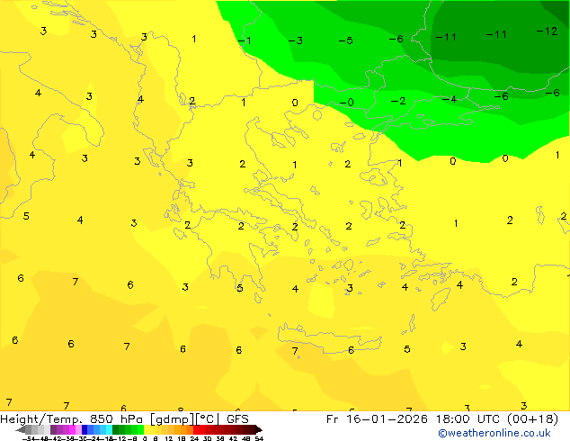
Task: Click the -12 temperature value on the map
Action: pyautogui.click(x=547, y=31)
